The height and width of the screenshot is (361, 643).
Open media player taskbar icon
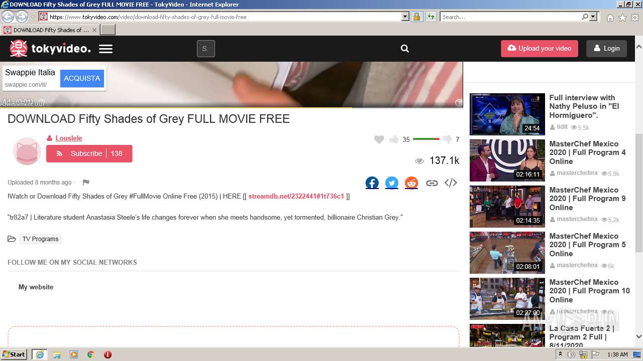click(x=74, y=354)
